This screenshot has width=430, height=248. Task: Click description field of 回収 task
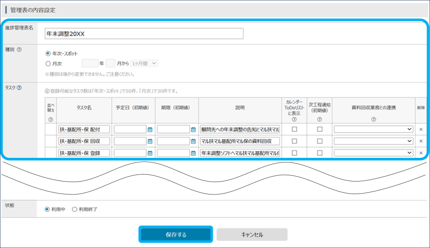click(x=240, y=141)
